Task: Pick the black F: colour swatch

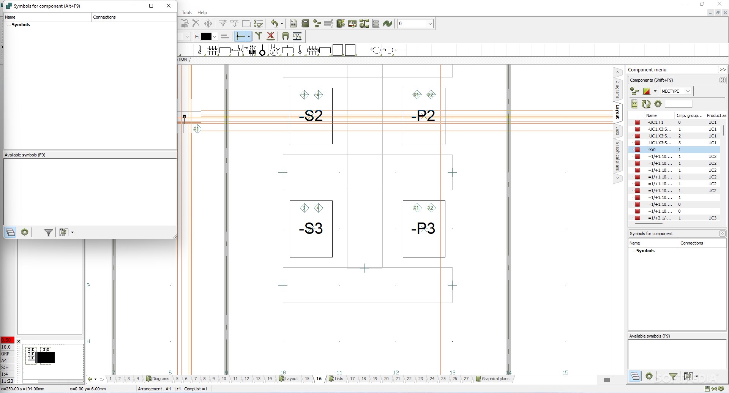Action: [x=206, y=36]
